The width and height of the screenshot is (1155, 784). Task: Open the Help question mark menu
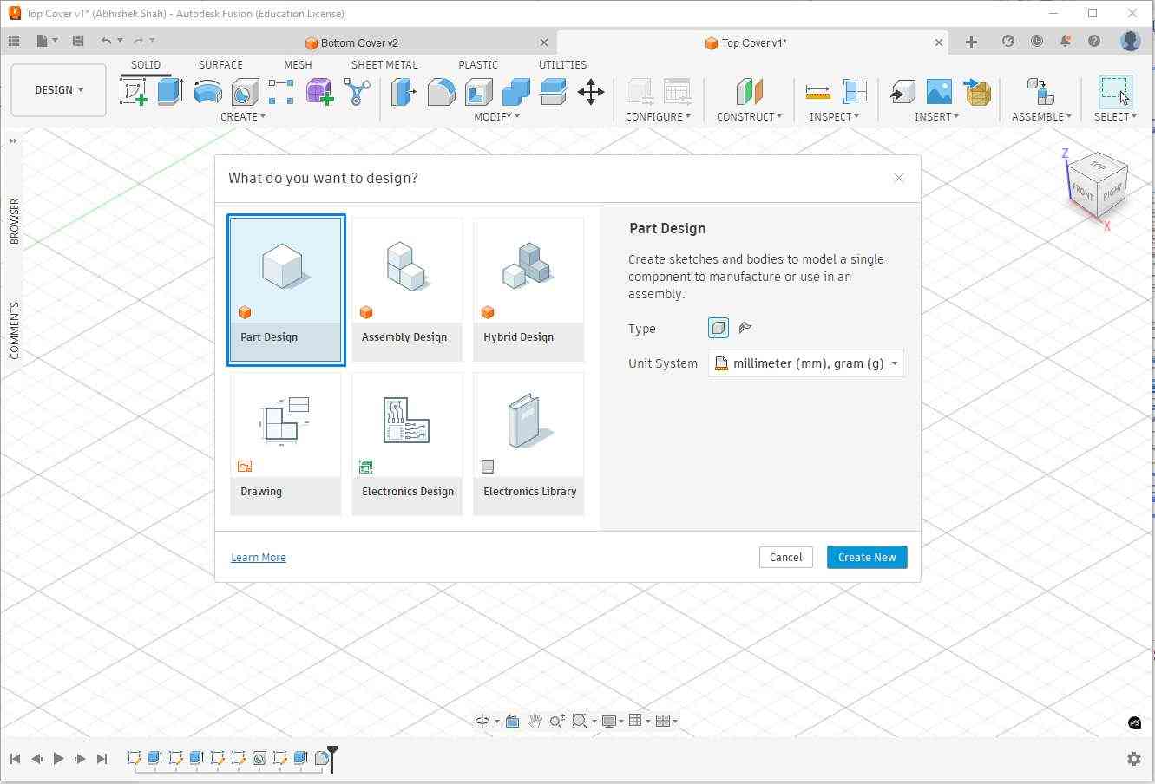[1094, 41]
